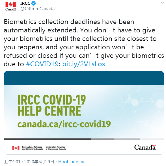Click the tweet body text
This screenshot has height=166, width=166.
(x=84, y=43)
